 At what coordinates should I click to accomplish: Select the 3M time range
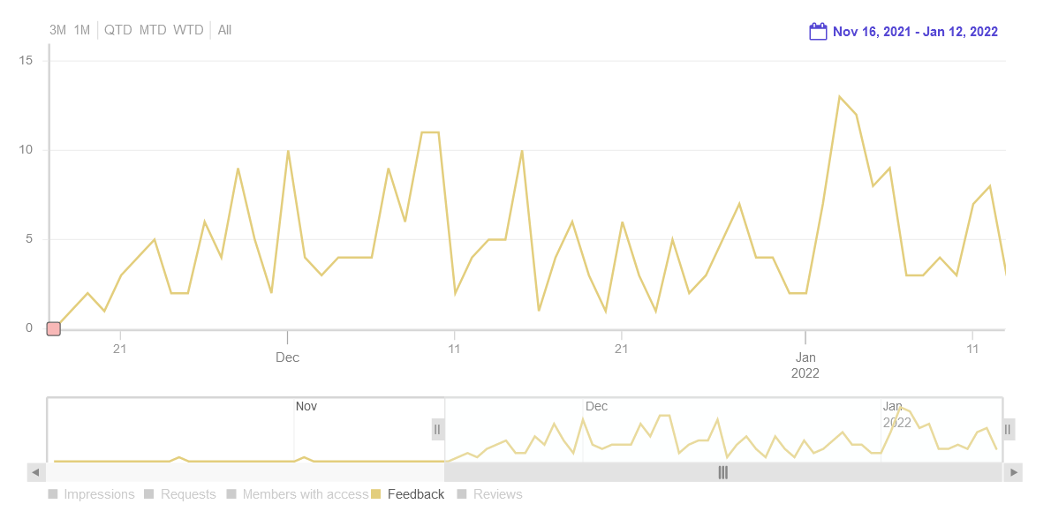tap(57, 30)
